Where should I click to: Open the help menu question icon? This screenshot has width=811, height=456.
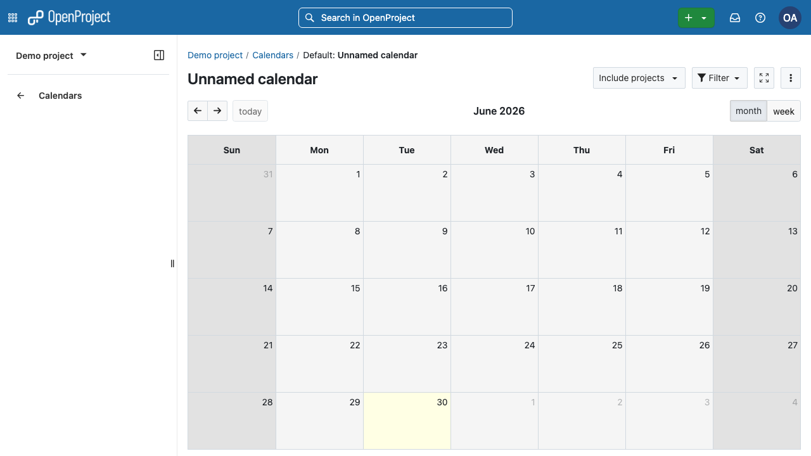(760, 18)
